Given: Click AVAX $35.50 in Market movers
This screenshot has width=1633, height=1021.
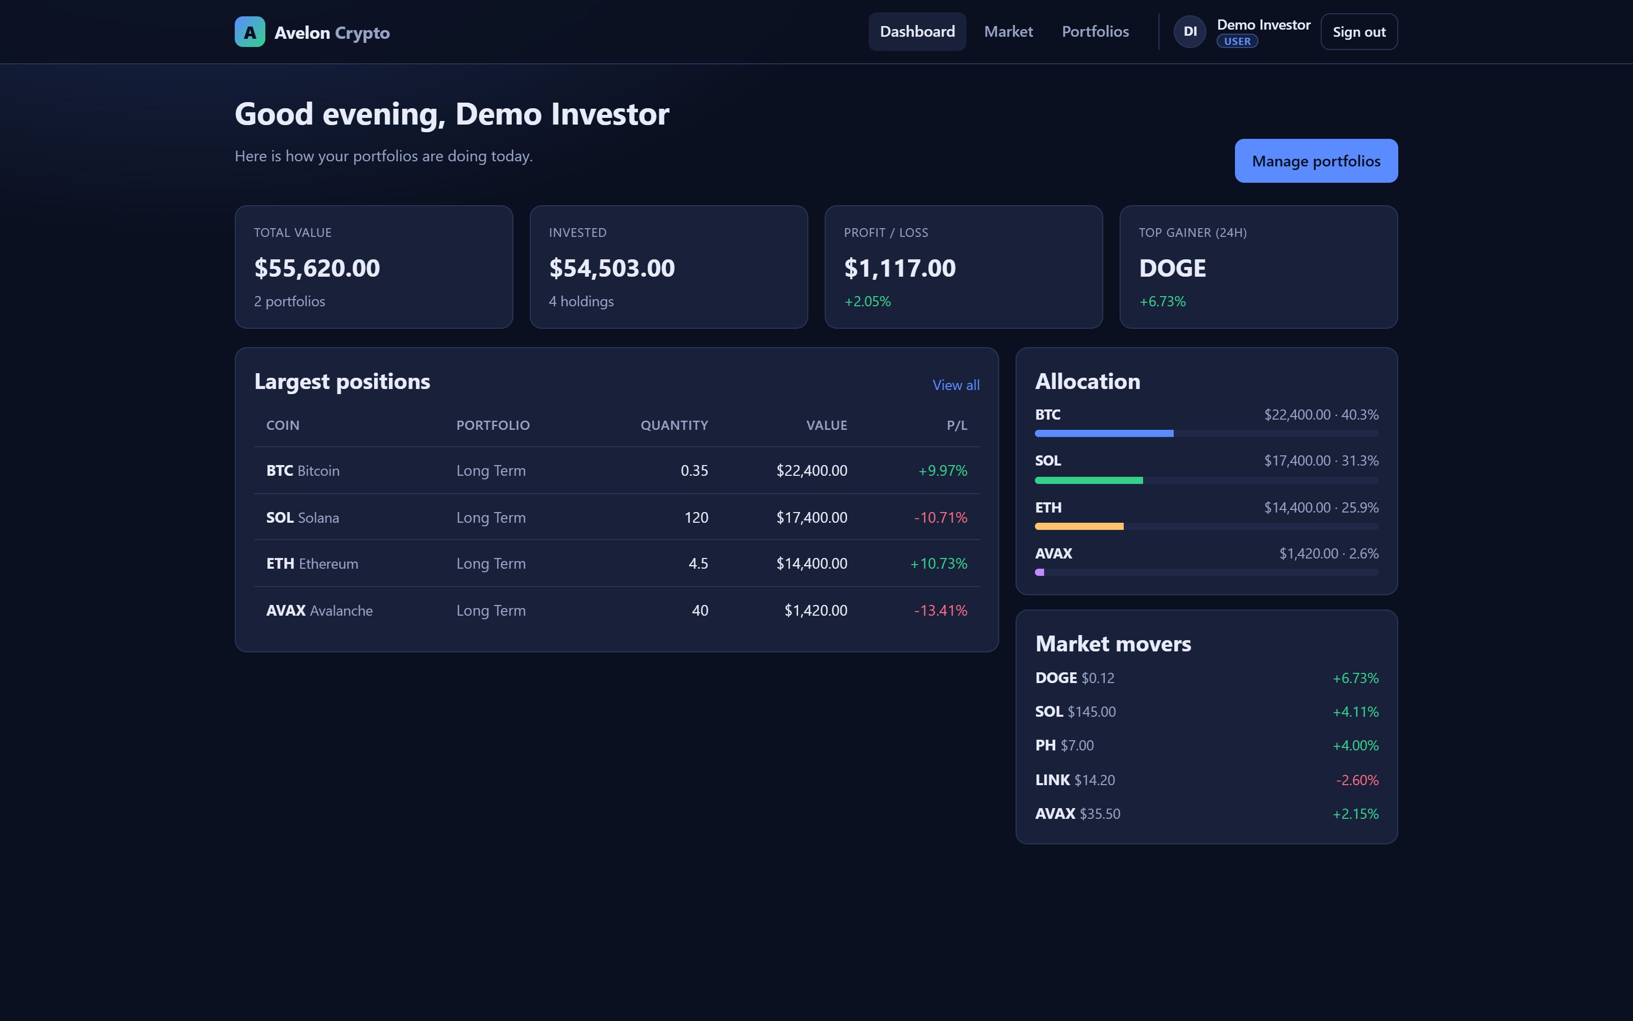Looking at the screenshot, I should 1078,814.
